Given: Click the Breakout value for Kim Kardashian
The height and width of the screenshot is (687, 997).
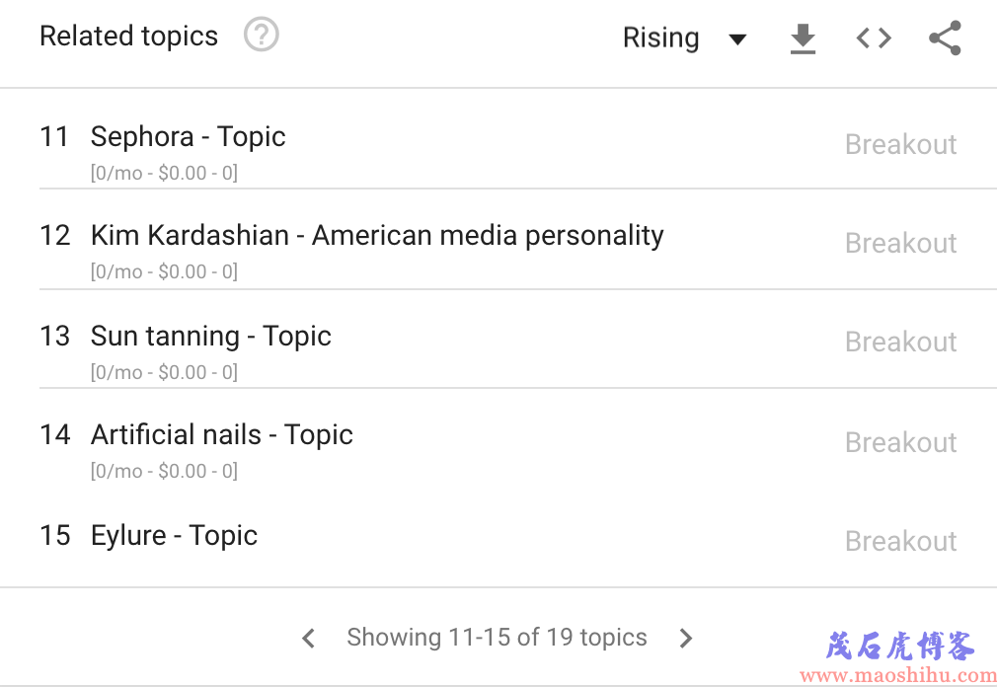Looking at the screenshot, I should point(901,243).
